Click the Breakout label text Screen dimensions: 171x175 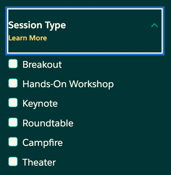42,65
